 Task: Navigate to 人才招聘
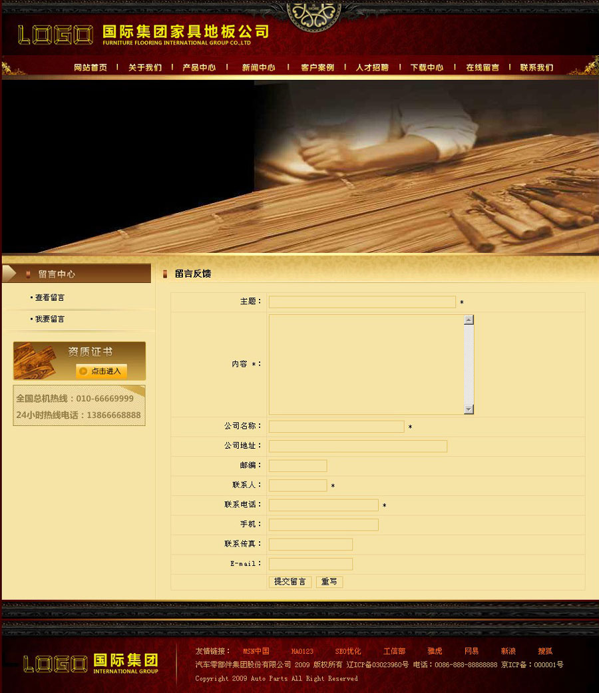click(373, 67)
